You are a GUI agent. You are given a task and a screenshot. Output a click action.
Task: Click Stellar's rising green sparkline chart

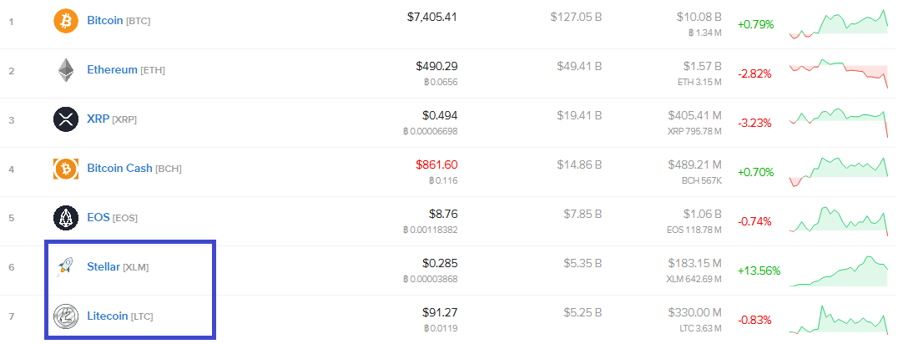click(x=839, y=271)
